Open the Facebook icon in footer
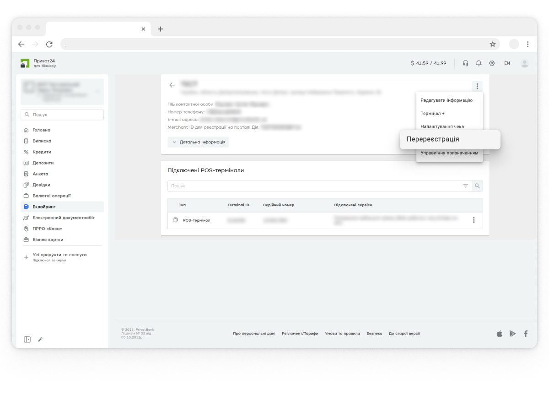Image resolution: width=549 pixels, height=394 pixels. (x=526, y=334)
